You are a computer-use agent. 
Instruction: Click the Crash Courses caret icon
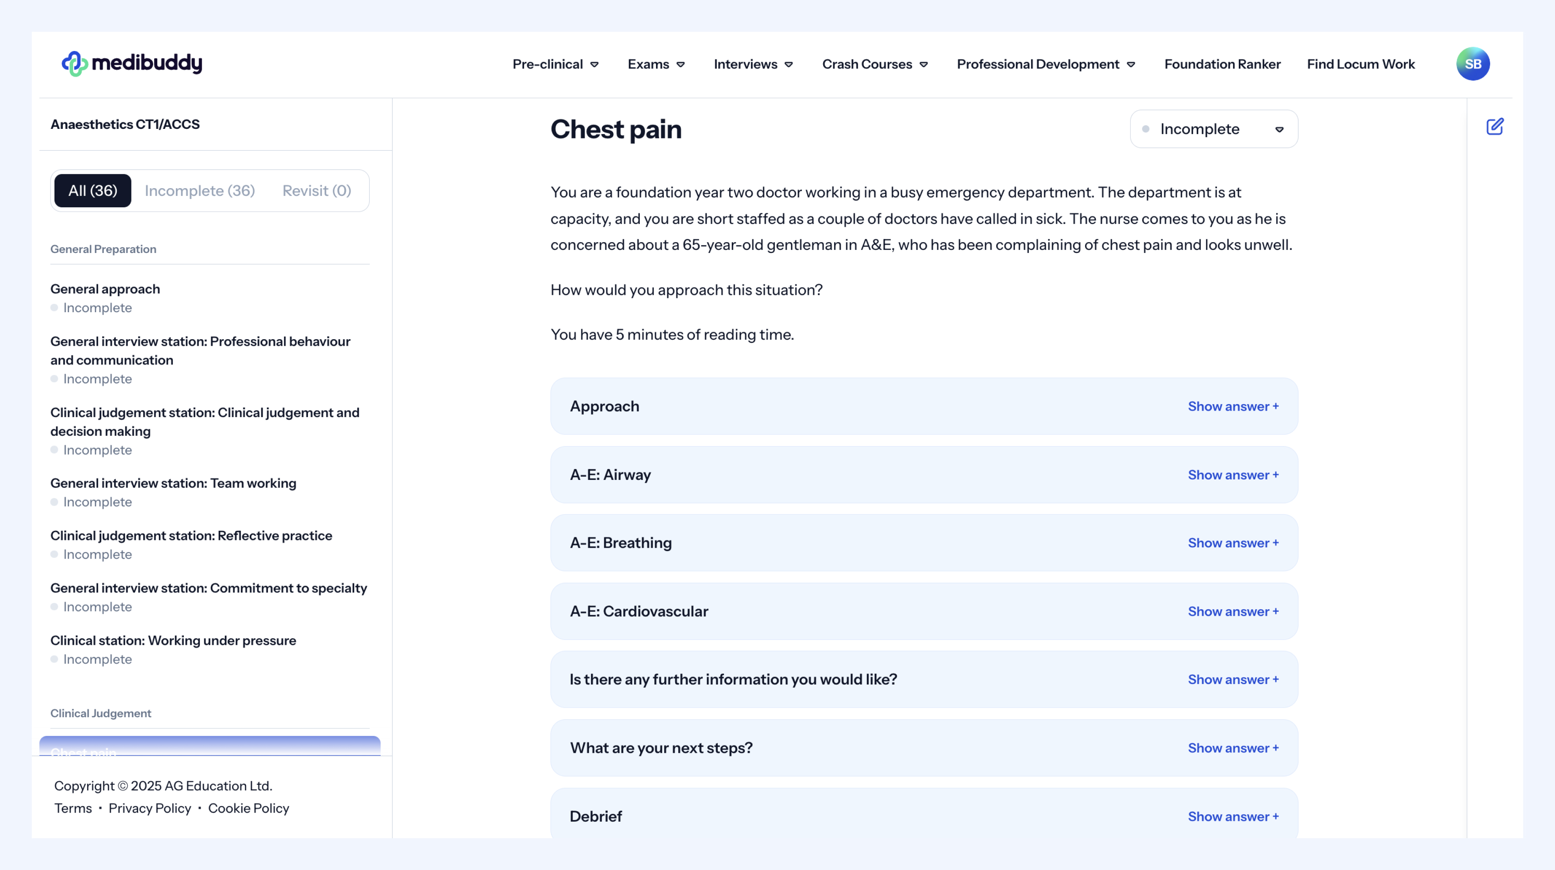(923, 64)
